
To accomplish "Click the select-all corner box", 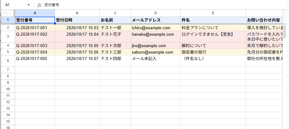I will [7, 13].
